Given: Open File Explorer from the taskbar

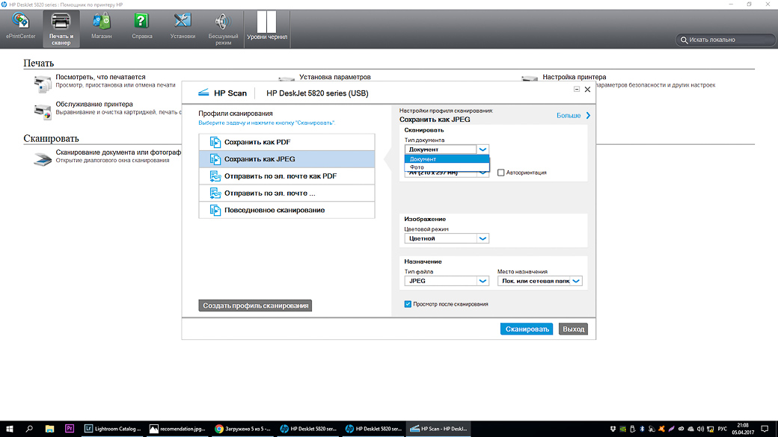Looking at the screenshot, I should pos(49,429).
